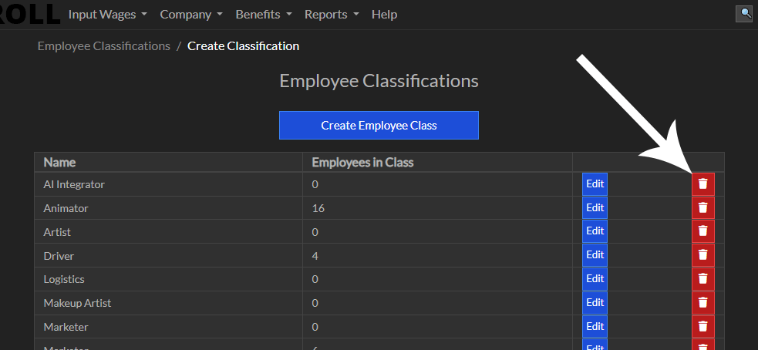Expand the Company menu
Screen dimensions: 758x350
pyautogui.click(x=191, y=15)
